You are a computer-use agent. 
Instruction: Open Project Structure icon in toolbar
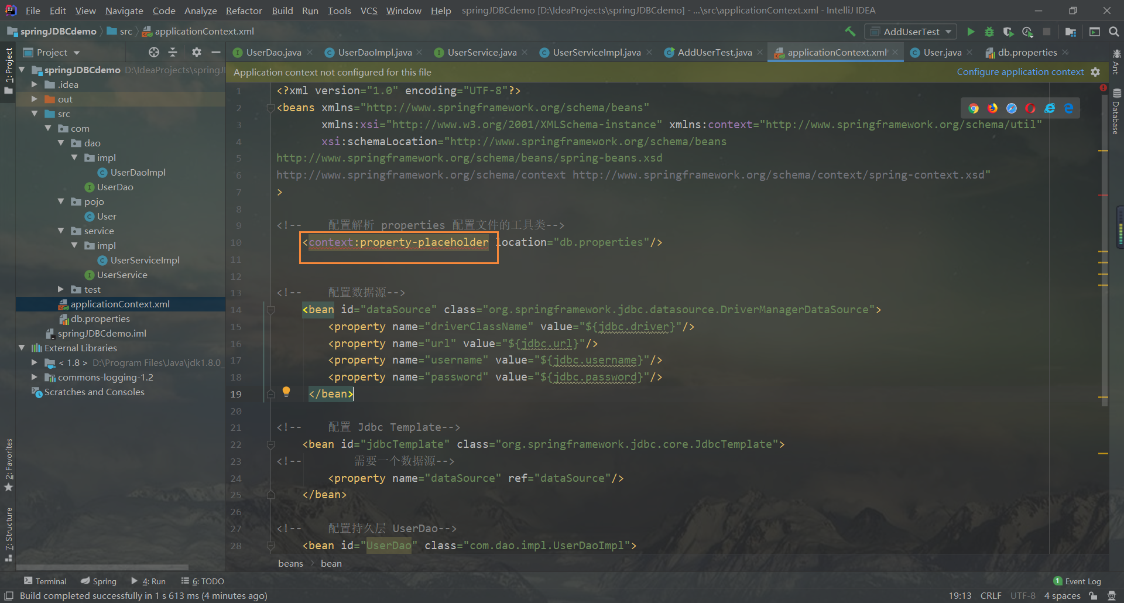[x=1071, y=32]
